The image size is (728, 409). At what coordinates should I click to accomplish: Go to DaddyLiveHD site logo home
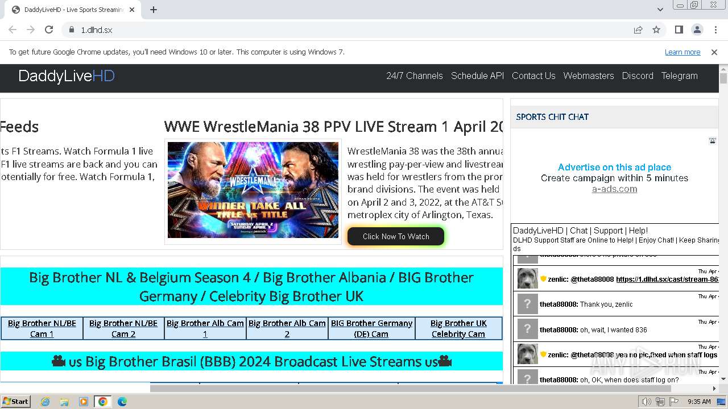(x=67, y=76)
